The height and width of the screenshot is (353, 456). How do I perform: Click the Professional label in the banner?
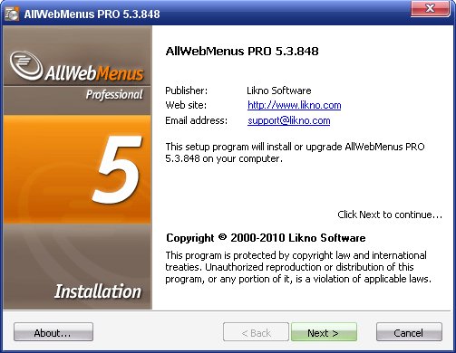114,94
